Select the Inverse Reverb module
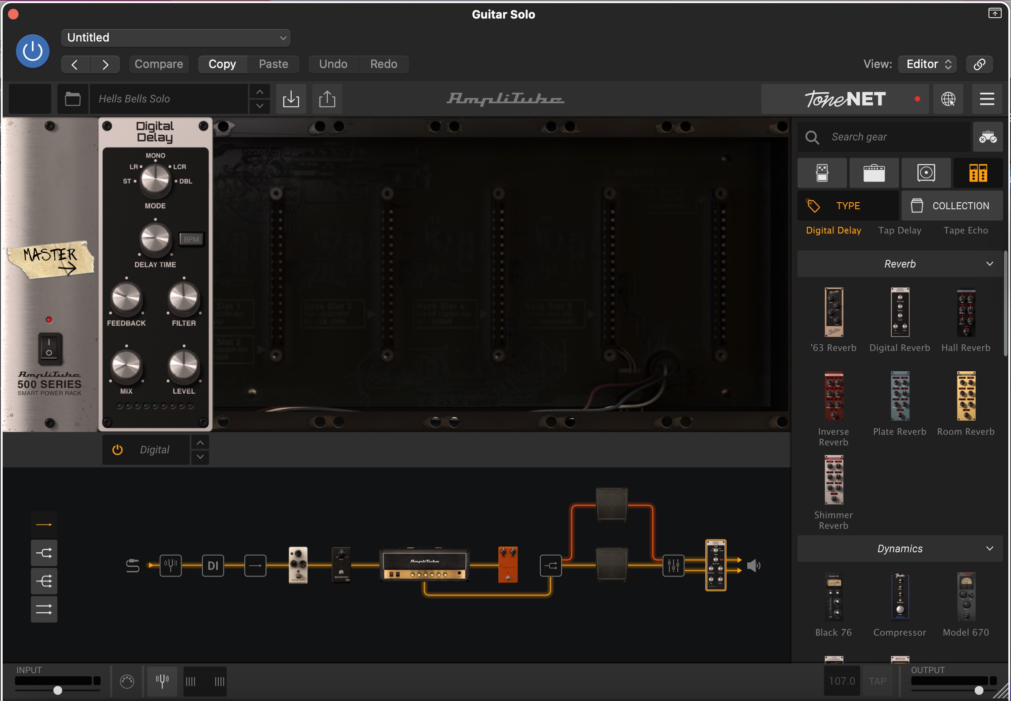Viewport: 1011px width, 701px height. click(x=833, y=396)
